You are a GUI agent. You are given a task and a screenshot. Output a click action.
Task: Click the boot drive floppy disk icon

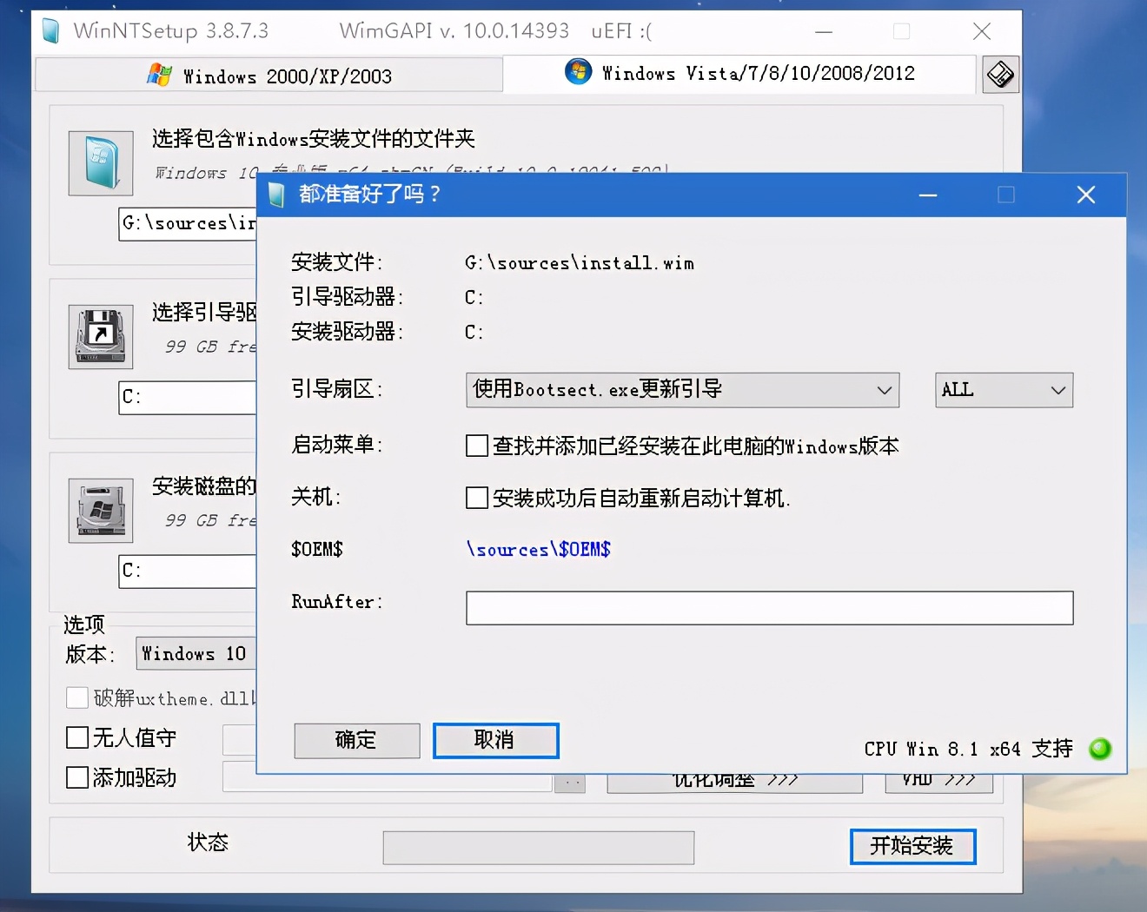tap(100, 336)
